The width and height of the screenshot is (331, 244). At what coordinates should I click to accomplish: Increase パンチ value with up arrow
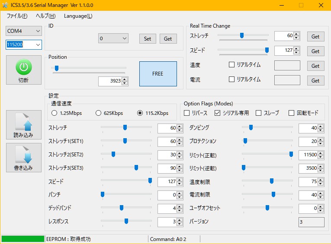[x=180, y=193]
